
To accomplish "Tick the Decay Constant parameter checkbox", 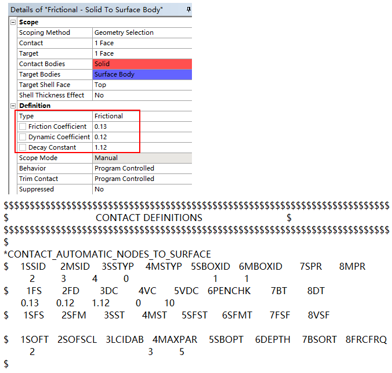I will click(23, 147).
